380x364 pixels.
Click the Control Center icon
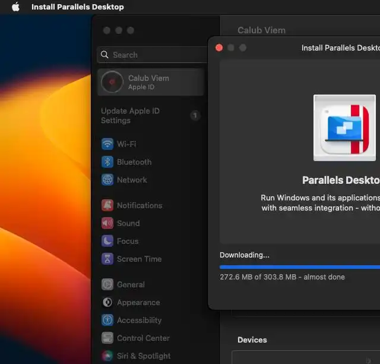point(107,338)
